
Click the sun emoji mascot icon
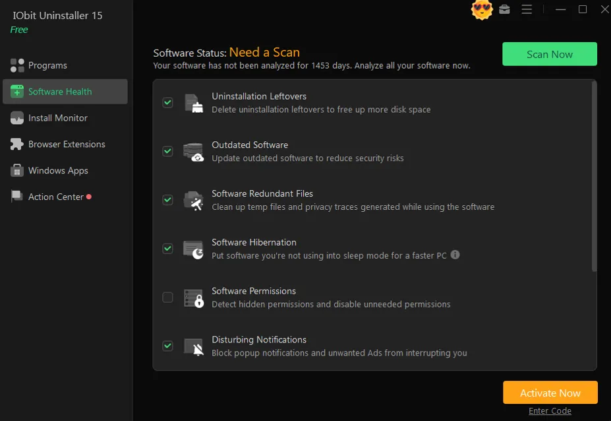pyautogui.click(x=482, y=9)
